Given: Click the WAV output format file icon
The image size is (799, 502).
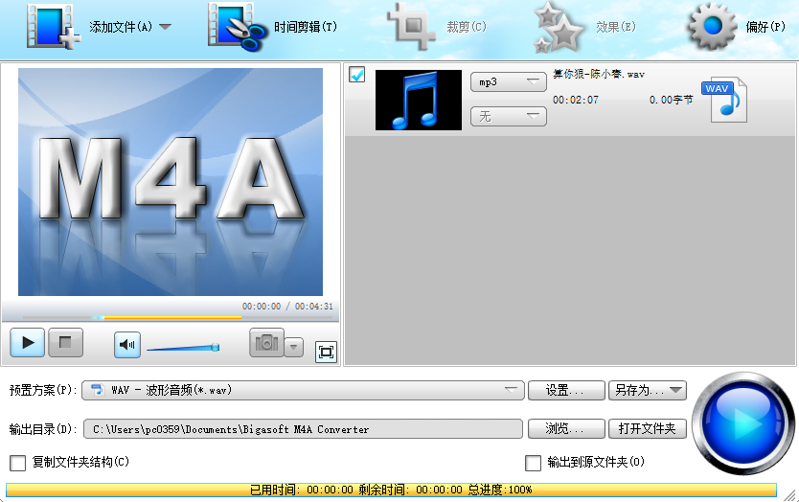Looking at the screenshot, I should point(724,101).
